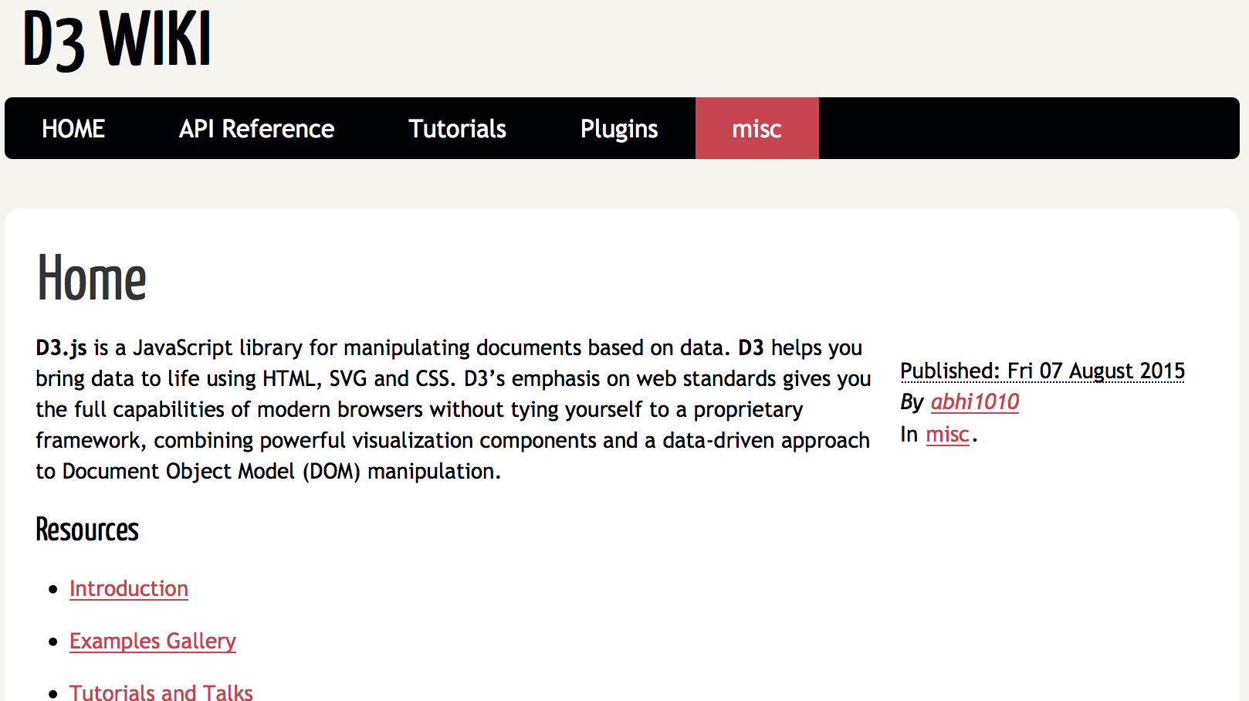Open the Tutorials and Talks link
Viewport: 1249px width, 701px height.
[x=161, y=692]
